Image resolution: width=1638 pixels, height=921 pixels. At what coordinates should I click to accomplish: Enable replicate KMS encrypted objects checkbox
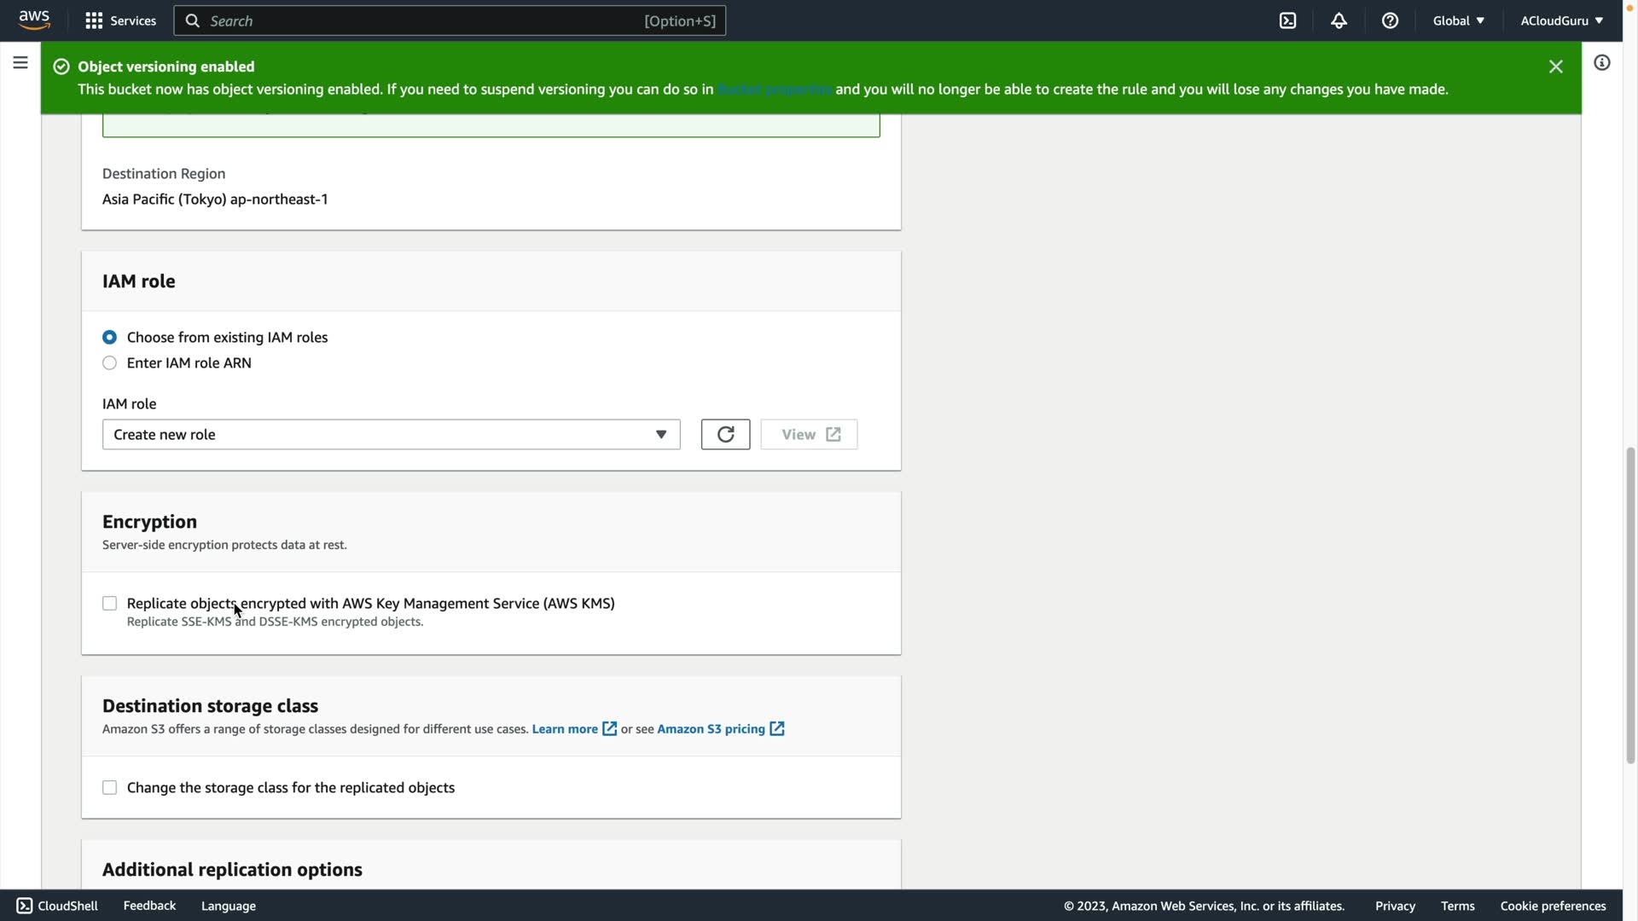pos(109,604)
